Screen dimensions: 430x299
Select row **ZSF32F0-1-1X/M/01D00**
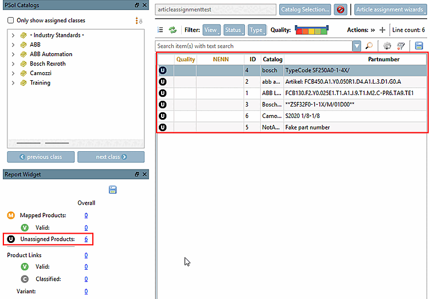(x=292, y=105)
